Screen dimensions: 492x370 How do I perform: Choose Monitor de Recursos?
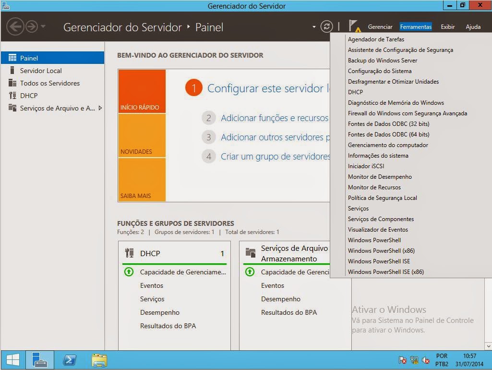[374, 187]
